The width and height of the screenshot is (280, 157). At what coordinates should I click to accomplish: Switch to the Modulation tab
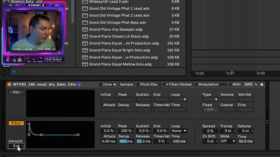(208, 84)
